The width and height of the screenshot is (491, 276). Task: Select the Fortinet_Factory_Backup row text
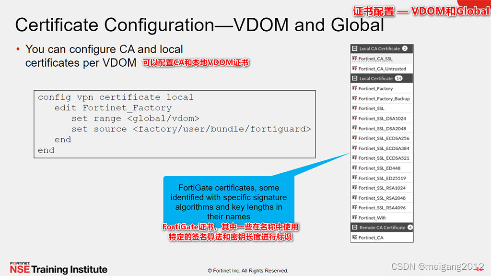click(384, 99)
